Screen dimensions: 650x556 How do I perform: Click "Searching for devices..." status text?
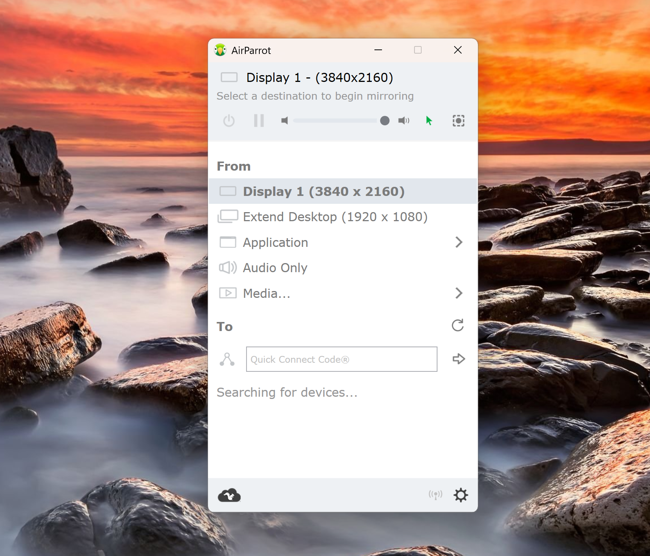click(x=287, y=393)
